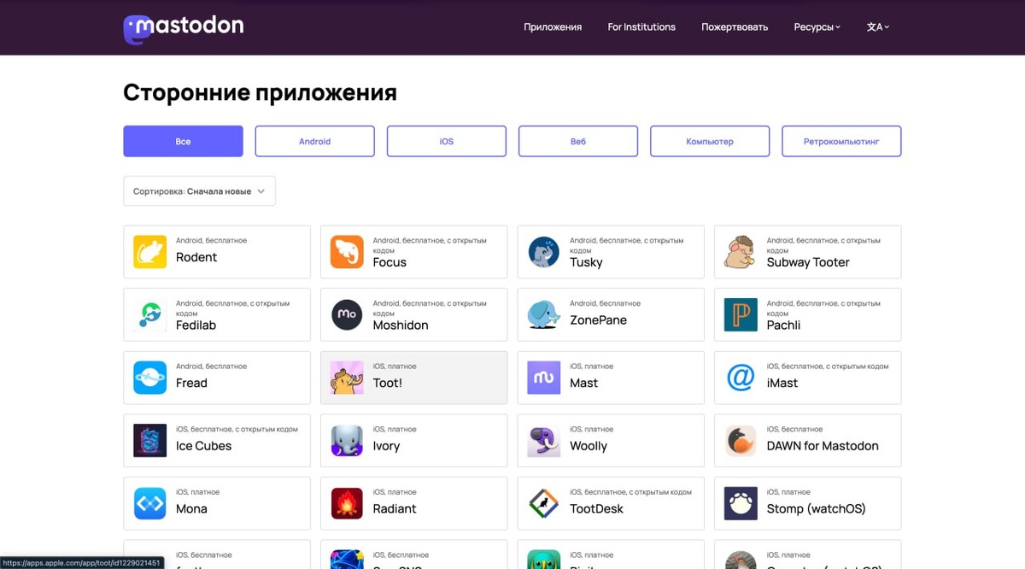1025x569 pixels.
Task: Click the Fedilab app icon
Action: click(x=150, y=315)
